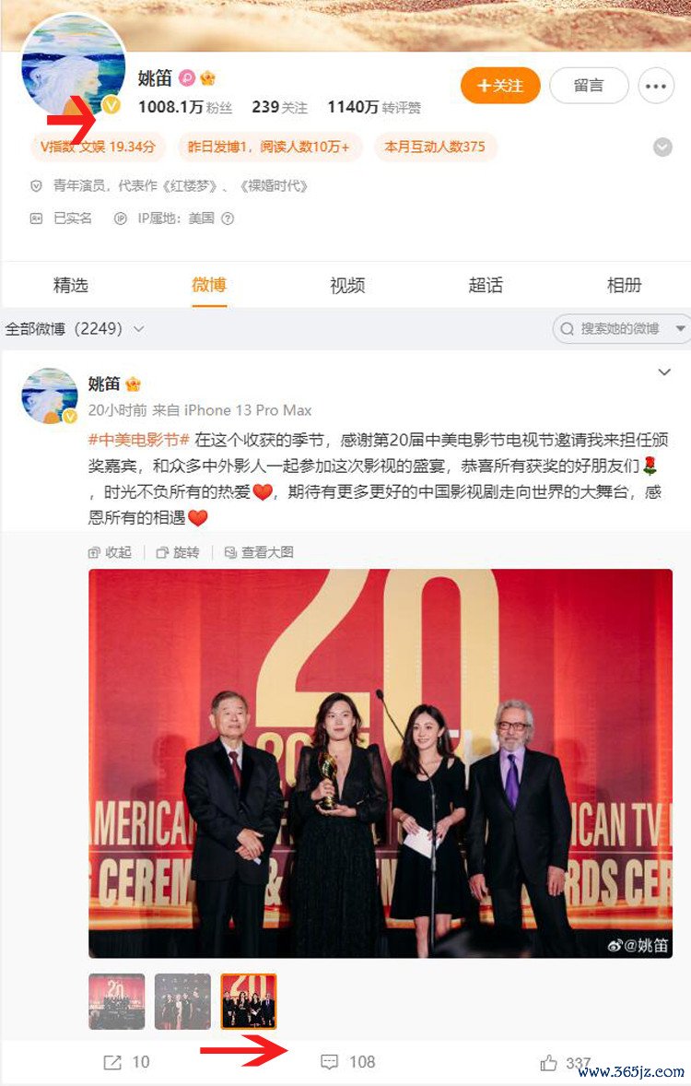Click the pink membership badge beside 姚笛
Viewport: 691px width, 1086px height.
pyautogui.click(x=187, y=77)
